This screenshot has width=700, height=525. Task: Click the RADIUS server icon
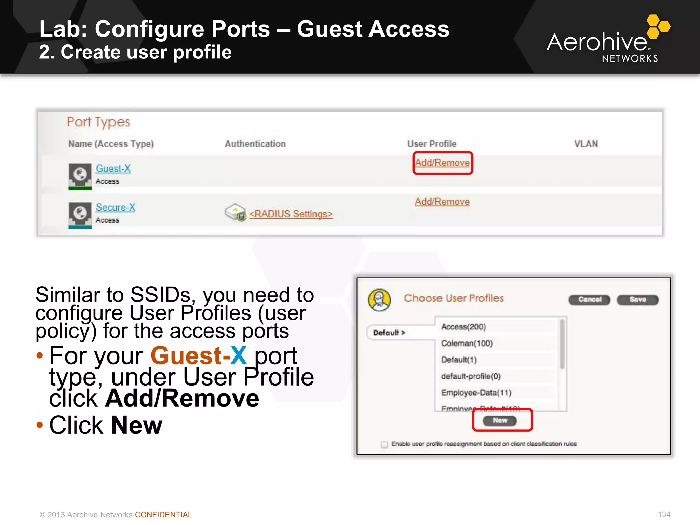pyautogui.click(x=235, y=212)
